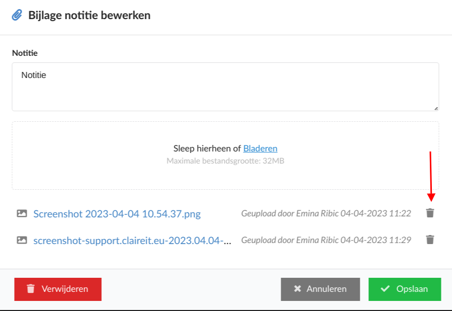
Task: Click trash icon for screenshot-support.claireit.eu file
Action: click(430, 240)
